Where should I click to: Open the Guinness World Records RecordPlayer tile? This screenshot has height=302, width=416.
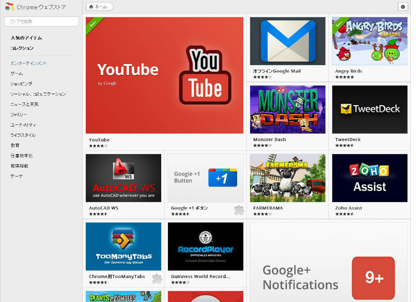205,246
